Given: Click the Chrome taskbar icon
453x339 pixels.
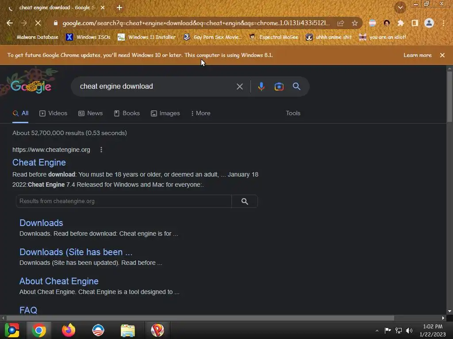Looking at the screenshot, I should tap(39, 330).
